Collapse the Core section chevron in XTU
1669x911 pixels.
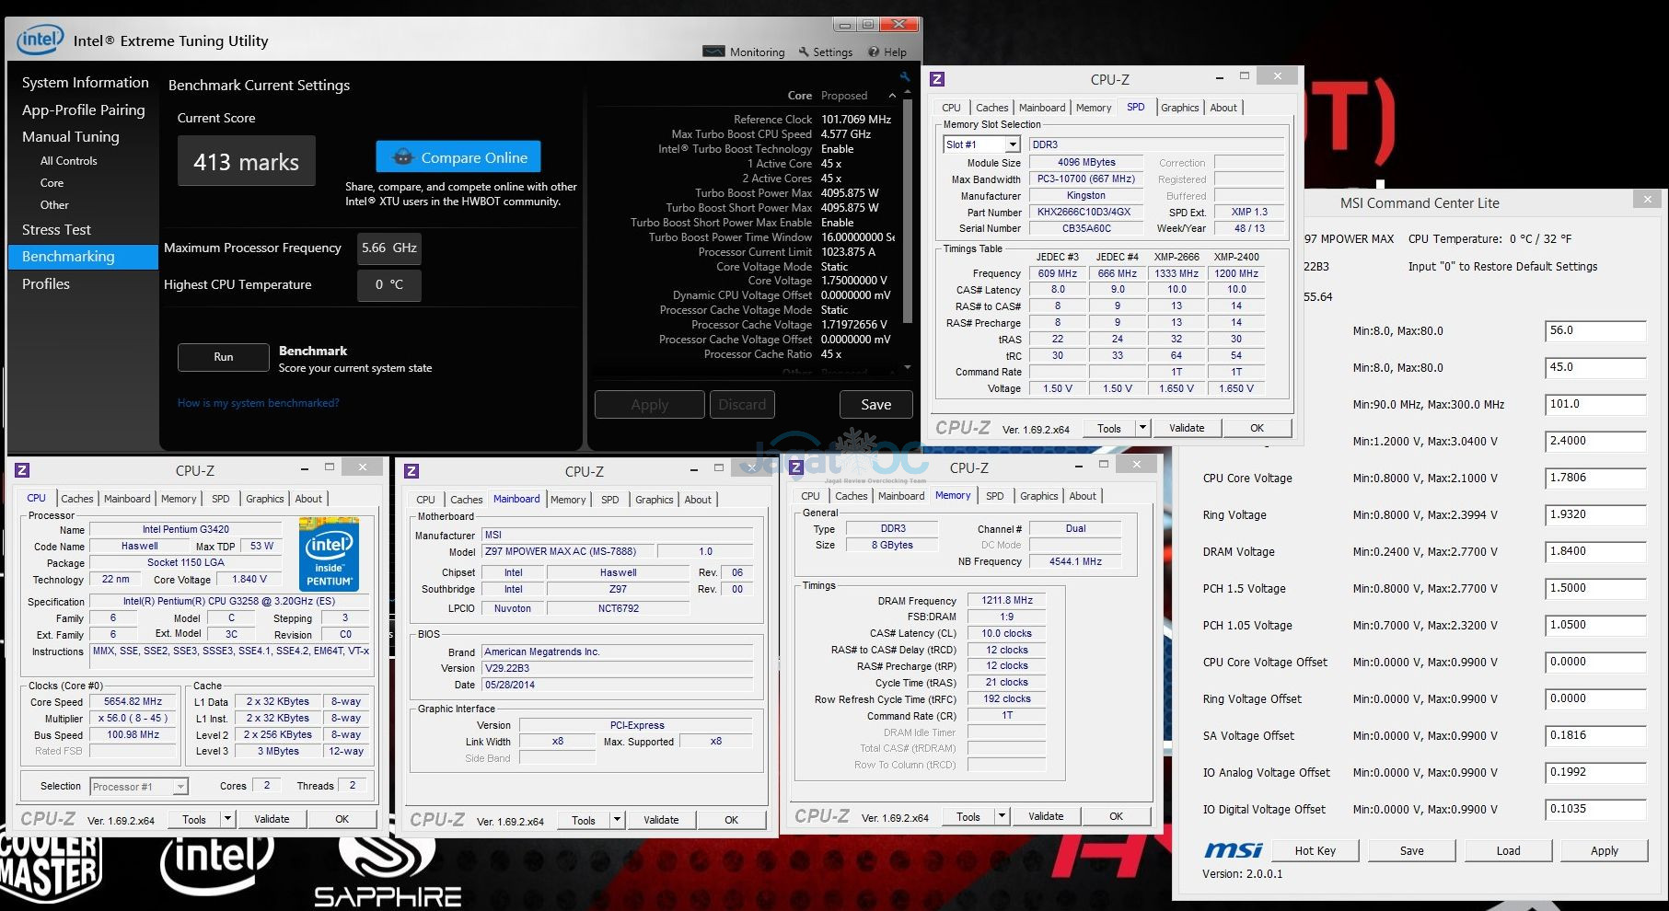[x=892, y=96]
